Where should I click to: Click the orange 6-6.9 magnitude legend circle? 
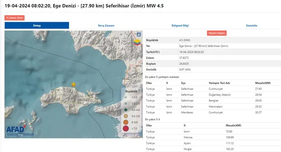(x=126, y=122)
